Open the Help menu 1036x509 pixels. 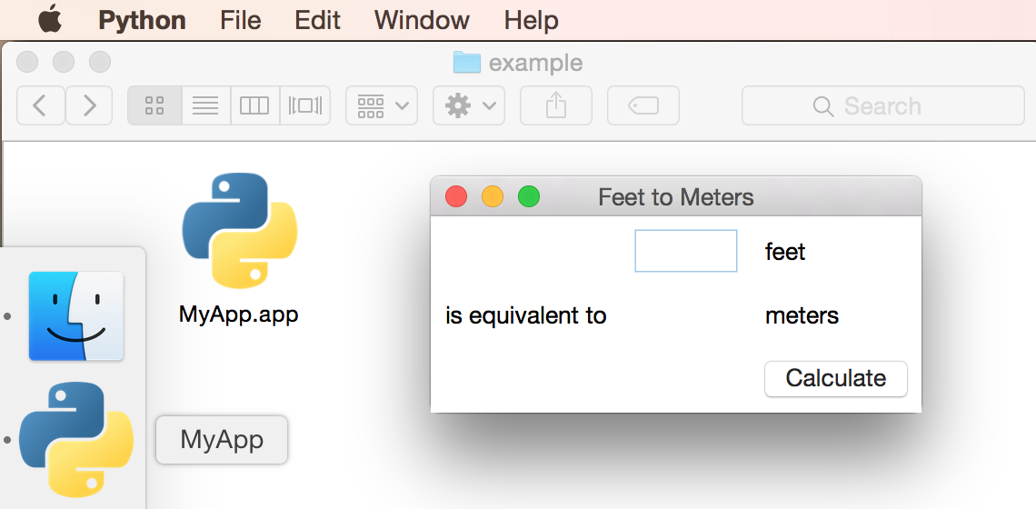pyautogui.click(x=532, y=19)
